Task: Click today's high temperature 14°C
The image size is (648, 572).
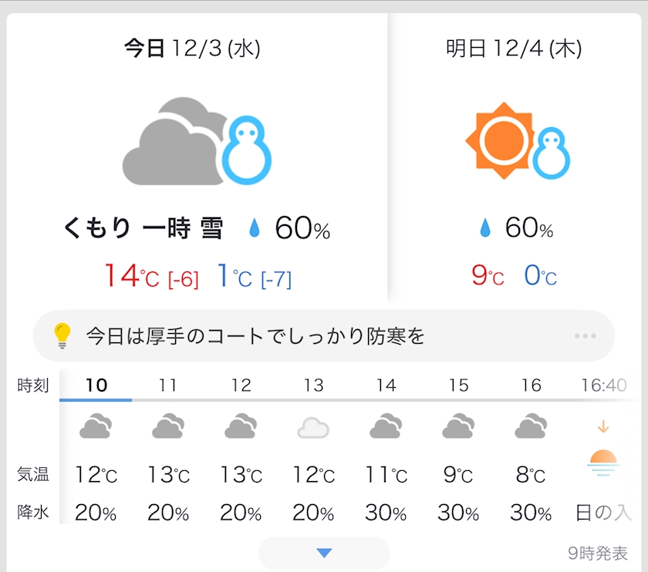Action: 131,276
